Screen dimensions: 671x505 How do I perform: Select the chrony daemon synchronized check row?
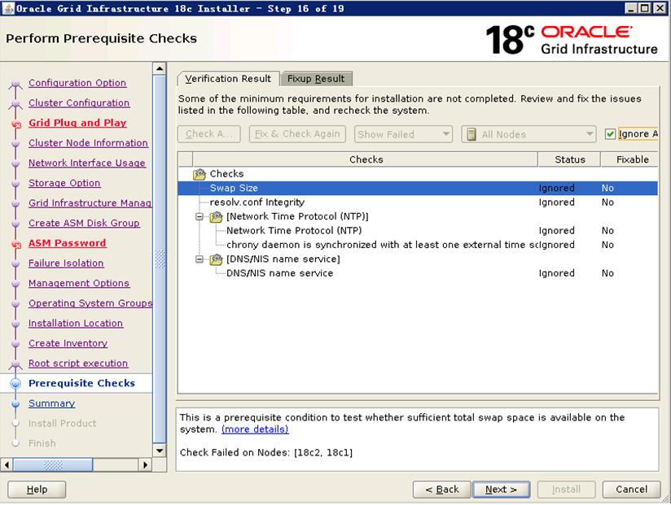(418, 245)
